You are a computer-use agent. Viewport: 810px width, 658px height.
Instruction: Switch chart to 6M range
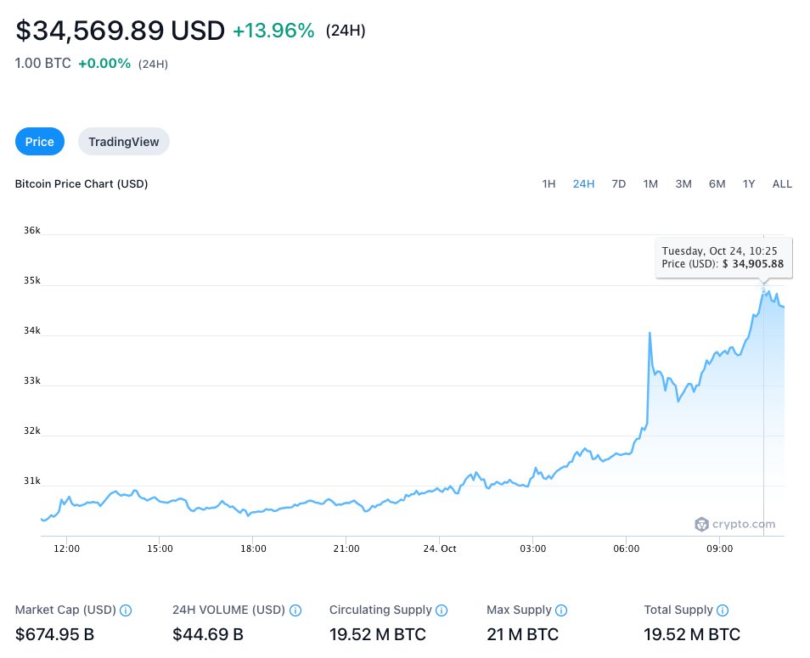(x=717, y=184)
